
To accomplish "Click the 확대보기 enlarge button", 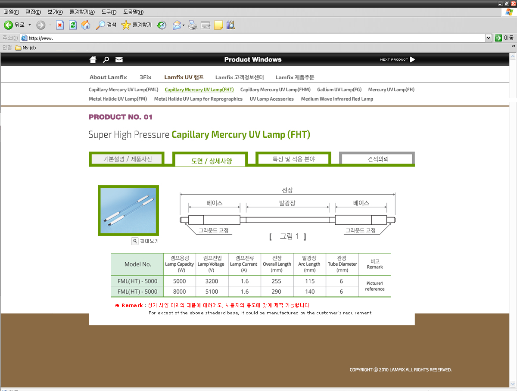I will pos(145,241).
